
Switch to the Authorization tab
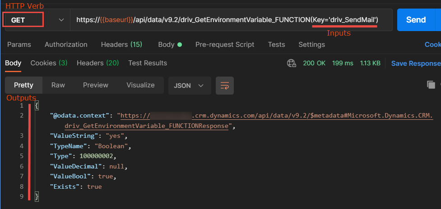[x=66, y=45]
